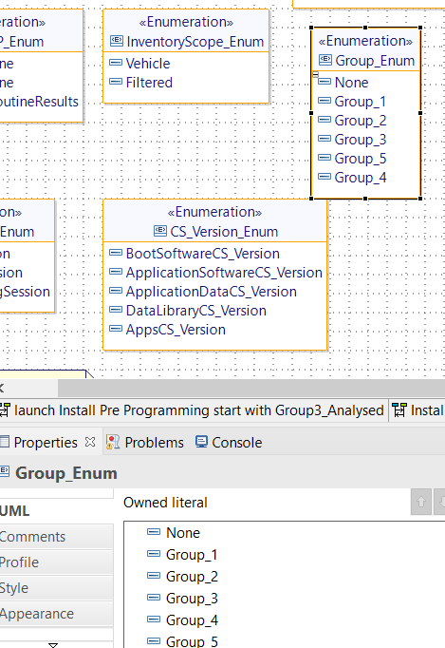Select Group_2 literal in the diagram
445x648 pixels.
pos(360,121)
